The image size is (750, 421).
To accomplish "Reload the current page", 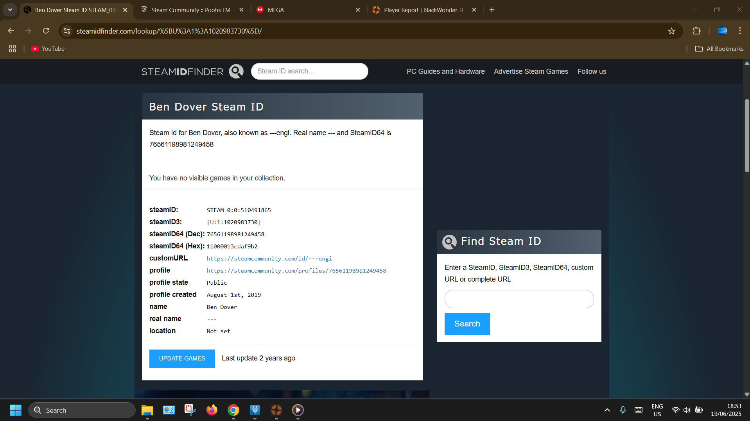I will [x=46, y=31].
